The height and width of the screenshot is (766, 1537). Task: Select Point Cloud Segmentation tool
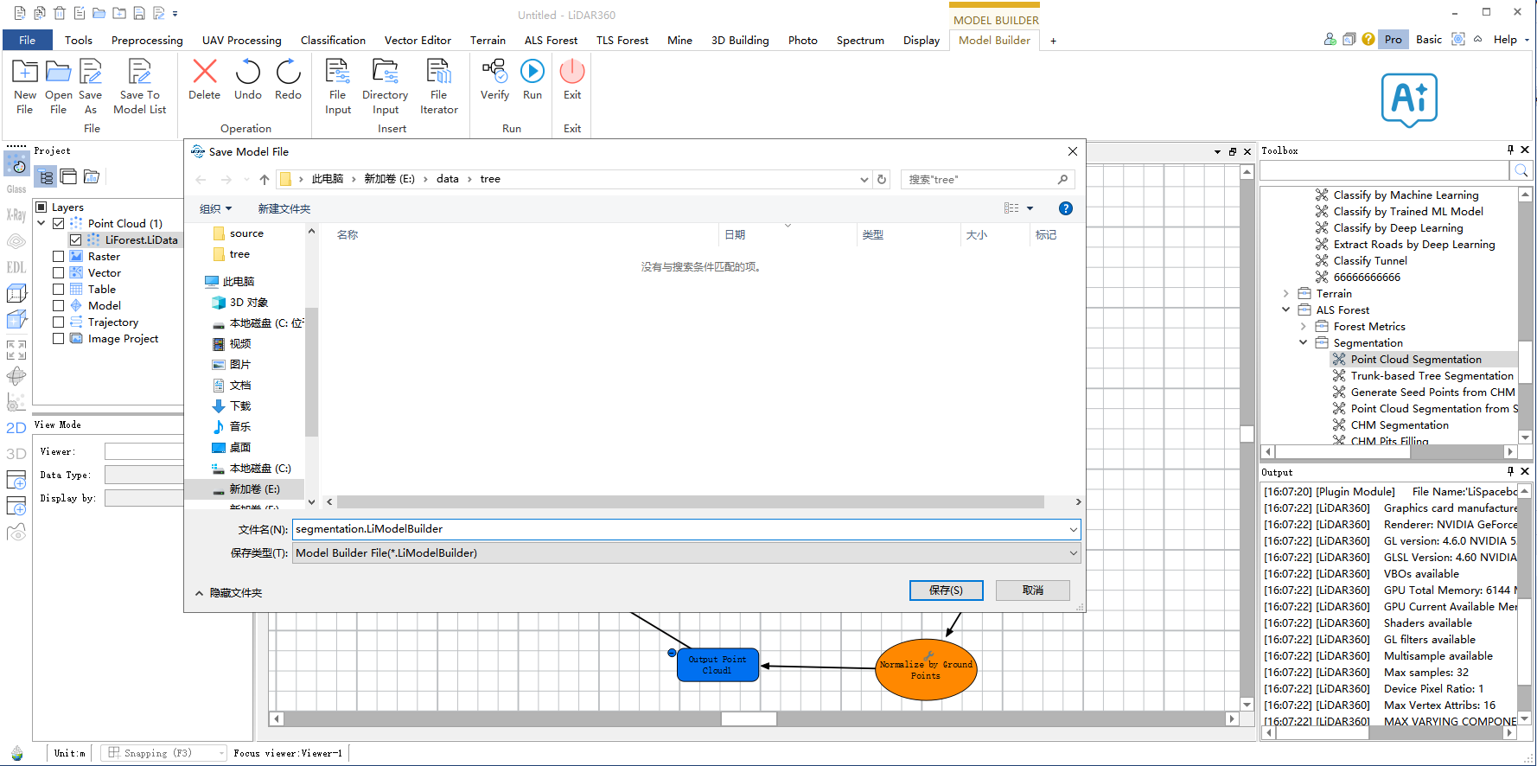(1415, 360)
